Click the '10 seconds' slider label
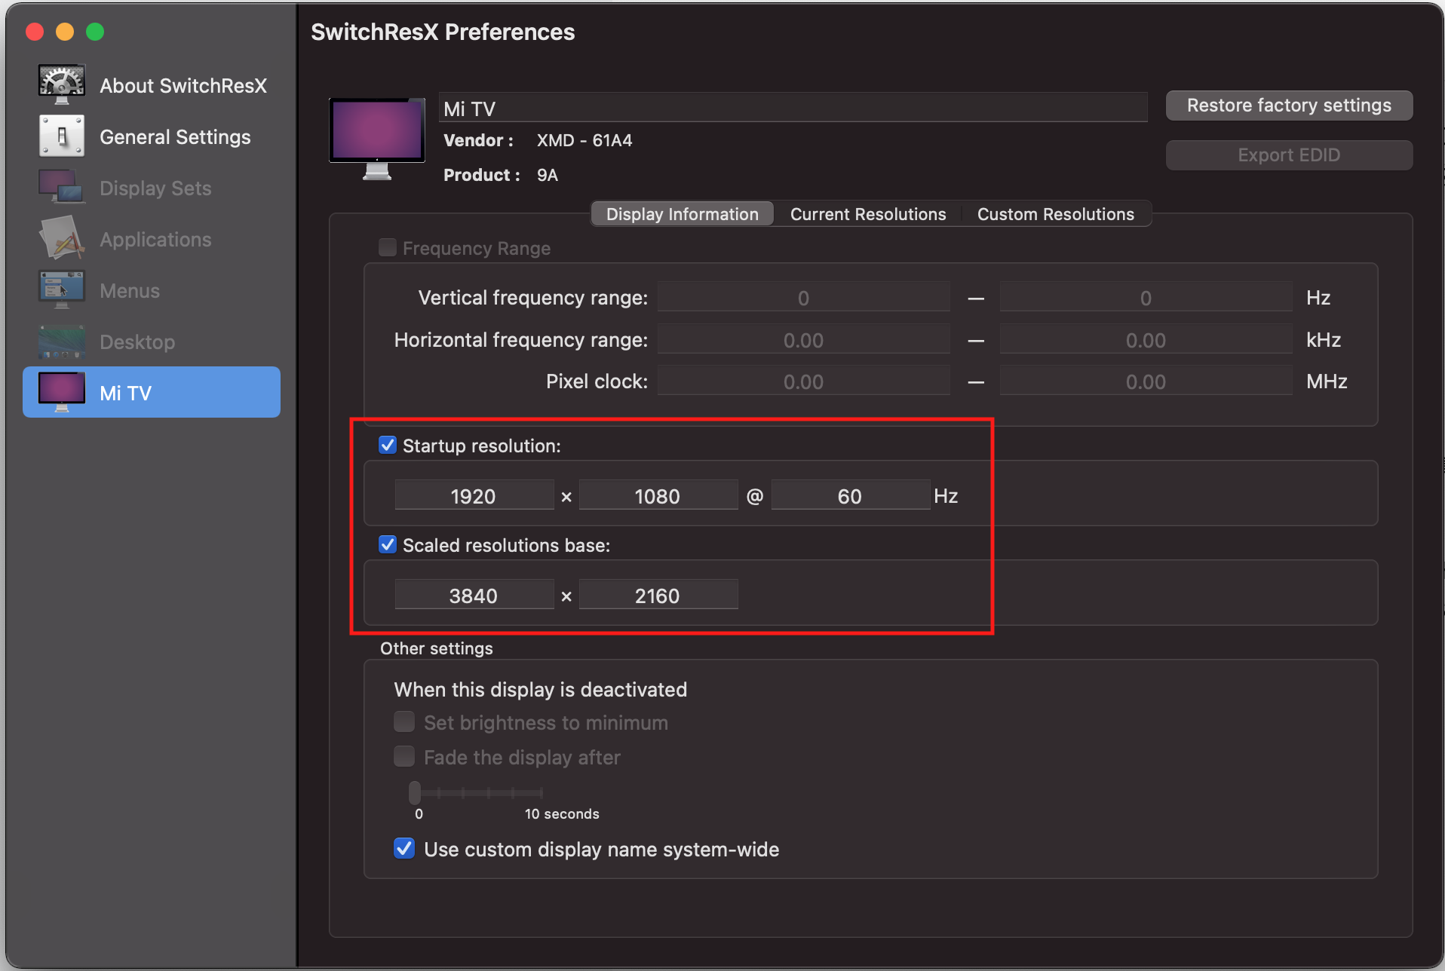This screenshot has height=971, width=1445. [562, 813]
